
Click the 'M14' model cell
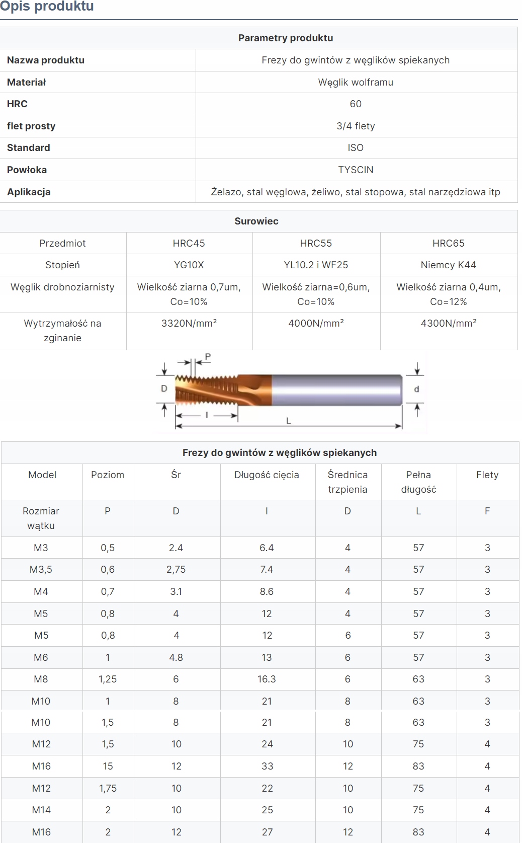41,810
